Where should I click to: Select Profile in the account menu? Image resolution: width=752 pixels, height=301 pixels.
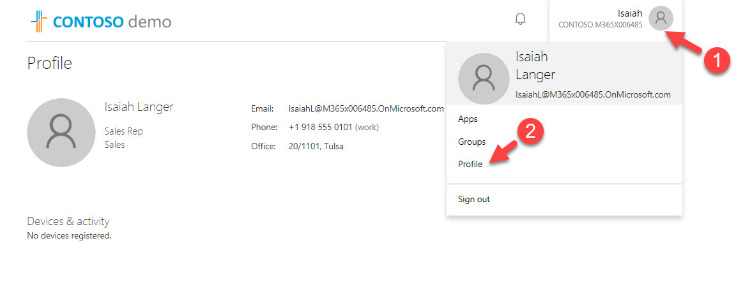[470, 164]
